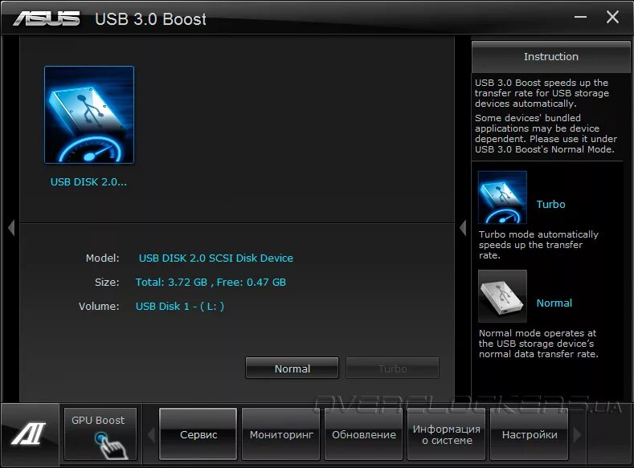This screenshot has width=634, height=468.
Task: Close the USB 3.0 Boost window
Action: [x=612, y=17]
